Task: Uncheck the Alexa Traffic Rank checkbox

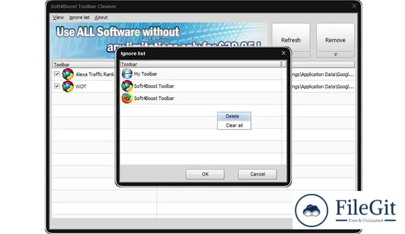Action: [57, 74]
